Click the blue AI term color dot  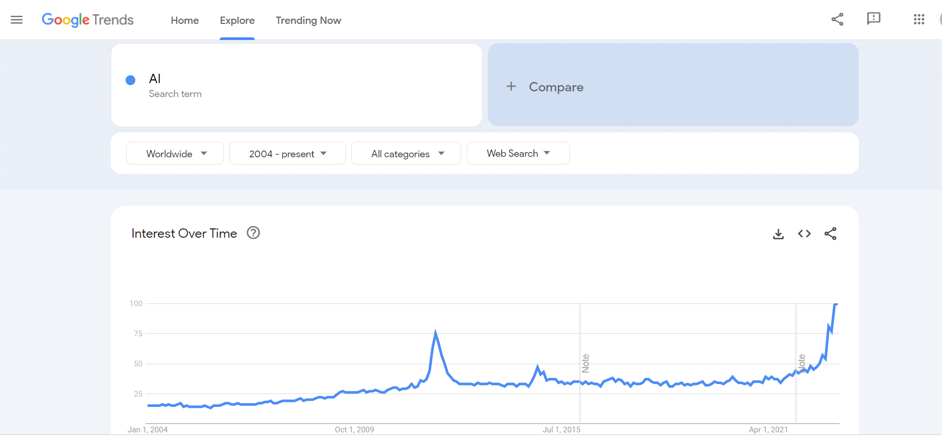point(130,80)
